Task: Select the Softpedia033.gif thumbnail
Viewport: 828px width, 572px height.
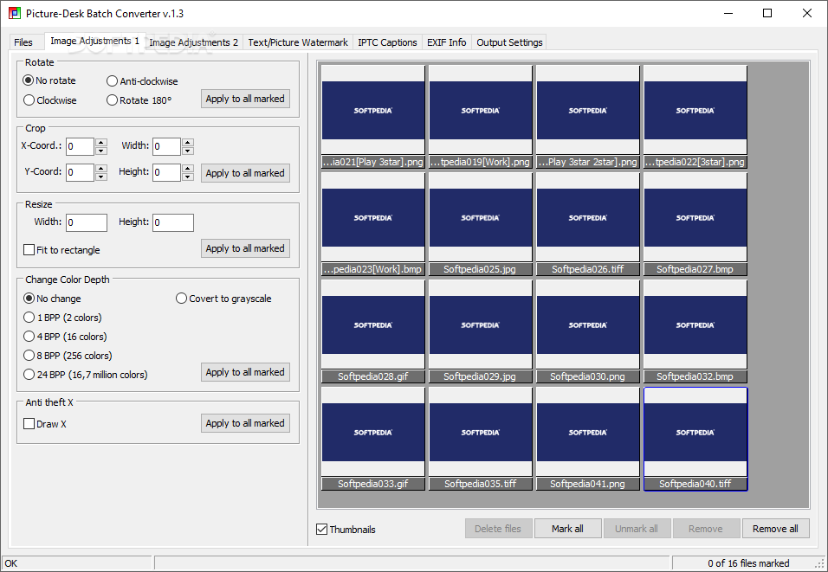Action: pyautogui.click(x=373, y=439)
